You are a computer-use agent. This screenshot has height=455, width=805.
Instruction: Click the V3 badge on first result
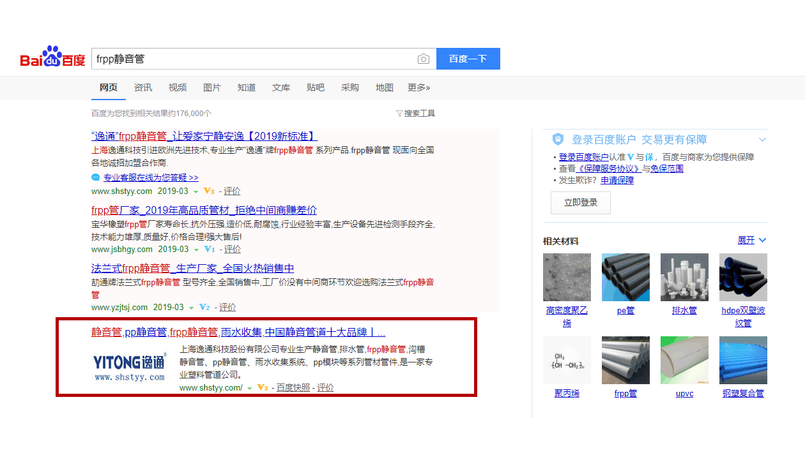click(x=209, y=191)
